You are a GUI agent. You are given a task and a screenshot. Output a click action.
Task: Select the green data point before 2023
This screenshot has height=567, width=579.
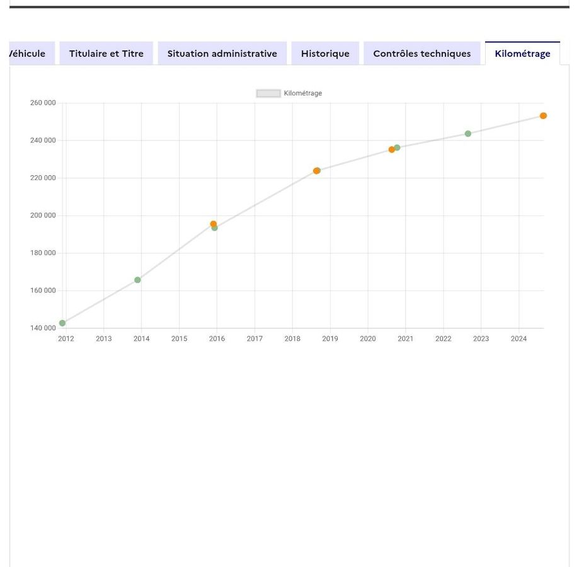tap(468, 134)
